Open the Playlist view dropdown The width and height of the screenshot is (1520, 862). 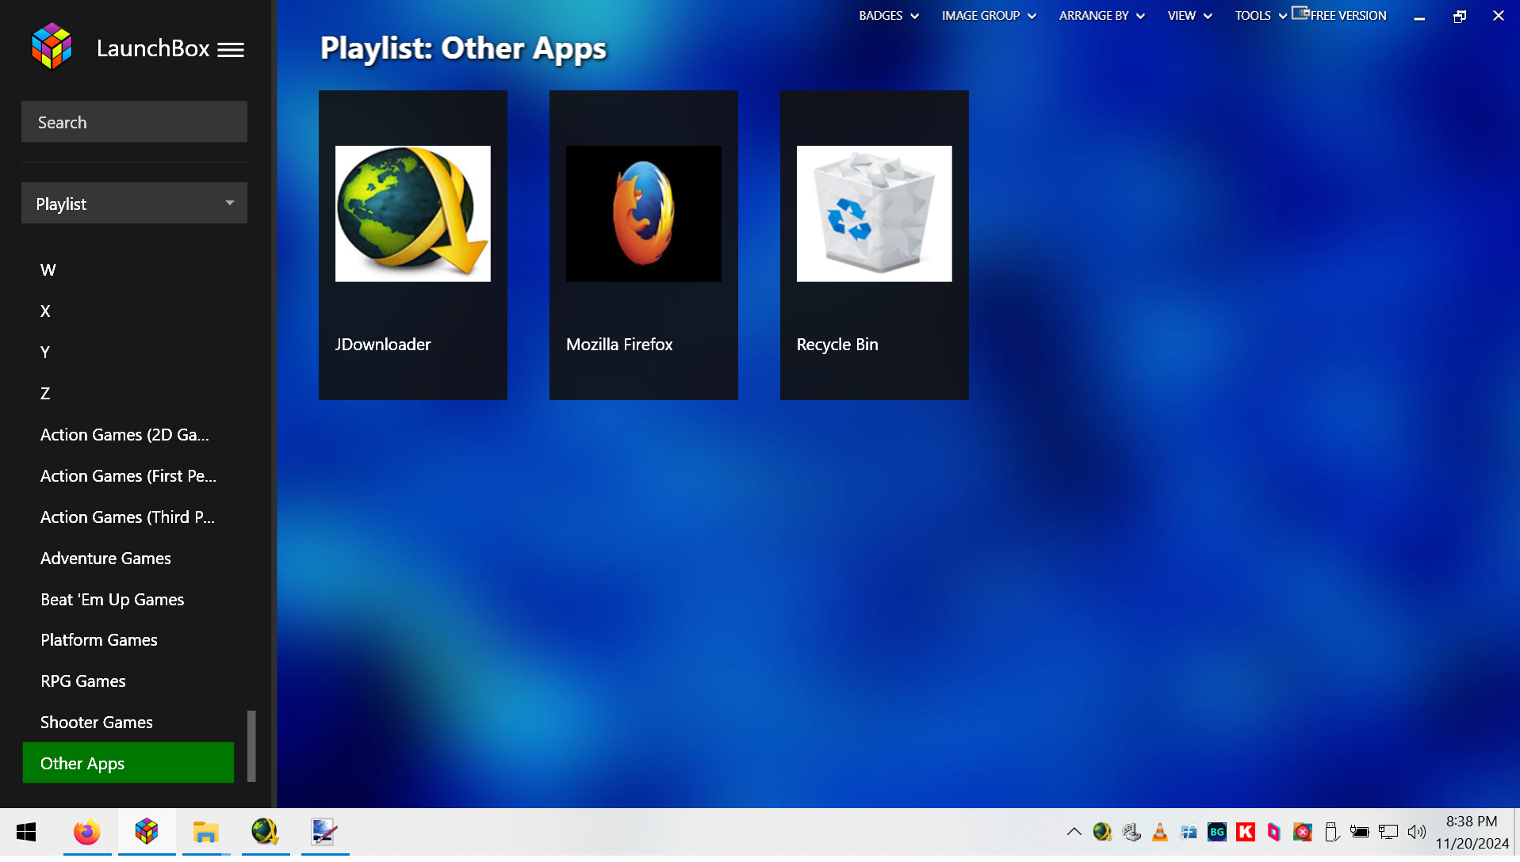(134, 204)
